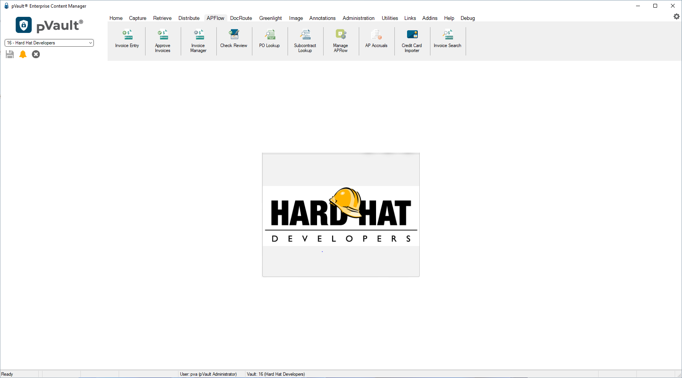The height and width of the screenshot is (378, 682).
Task: Switch to the Addins tab
Action: 430,18
